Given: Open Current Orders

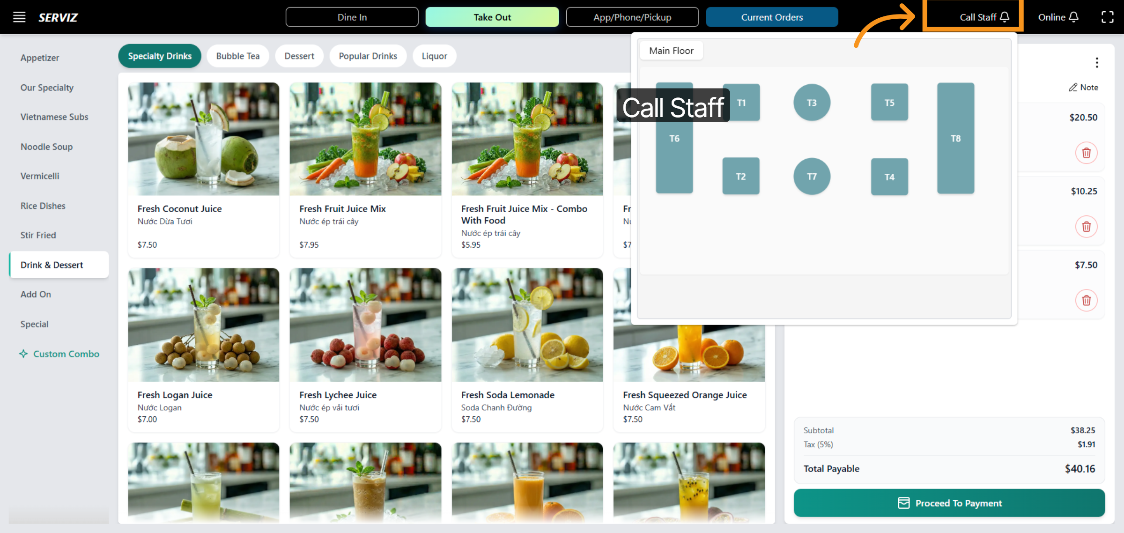Looking at the screenshot, I should pos(771,17).
